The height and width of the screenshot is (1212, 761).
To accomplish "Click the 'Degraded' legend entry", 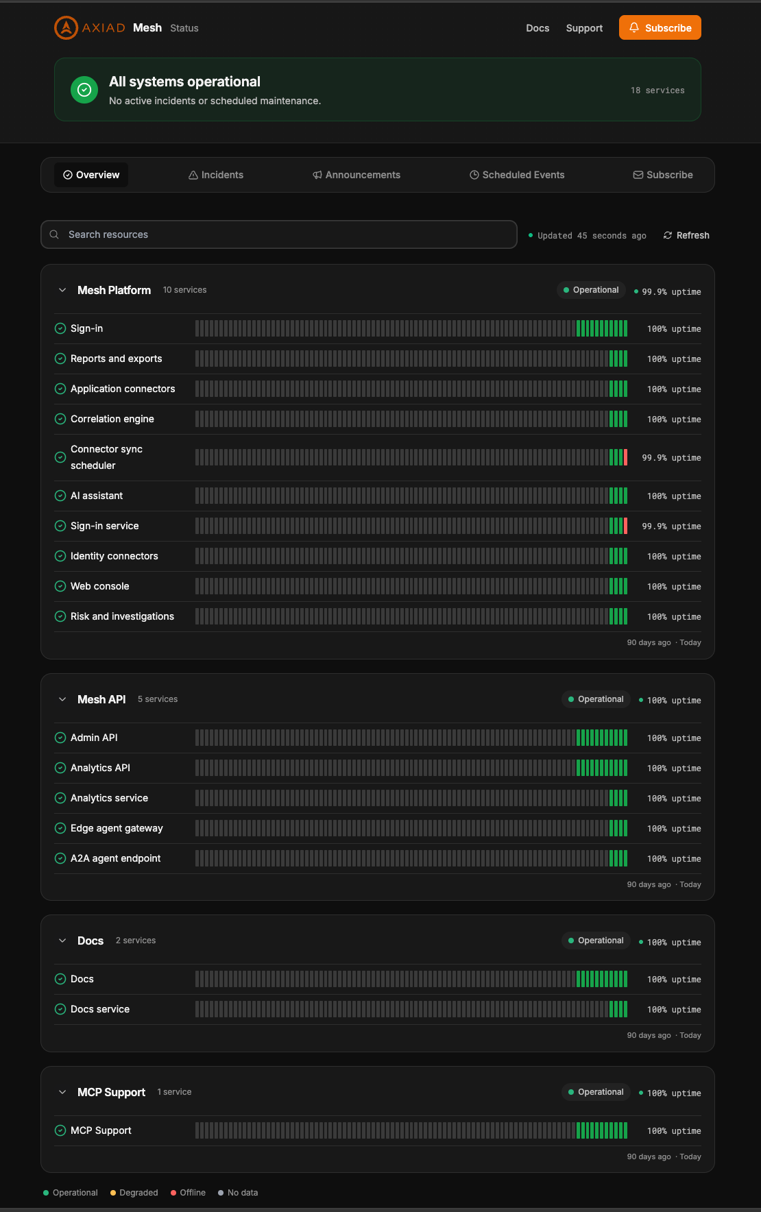I will (134, 1193).
